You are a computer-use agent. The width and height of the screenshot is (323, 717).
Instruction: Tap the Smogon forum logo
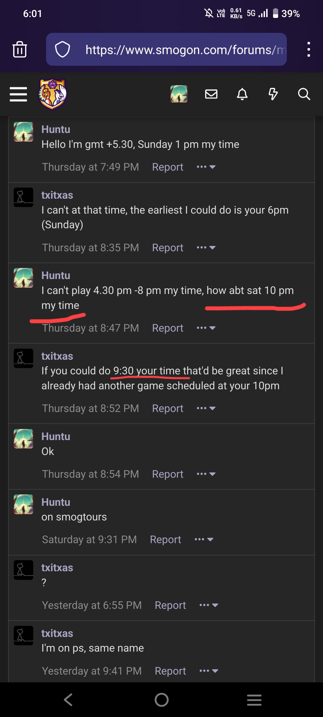pyautogui.click(x=53, y=94)
